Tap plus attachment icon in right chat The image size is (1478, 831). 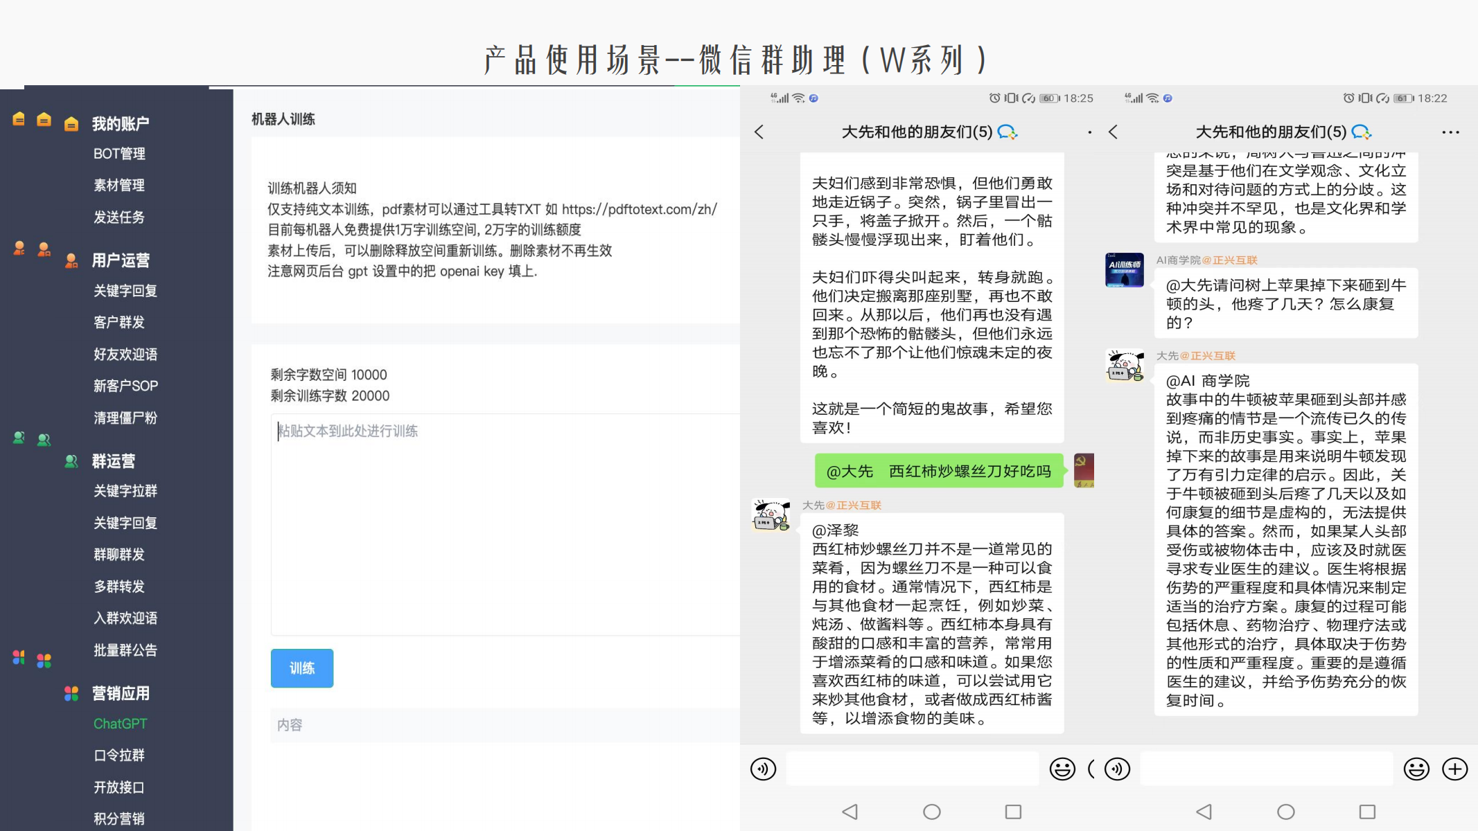[x=1455, y=769]
